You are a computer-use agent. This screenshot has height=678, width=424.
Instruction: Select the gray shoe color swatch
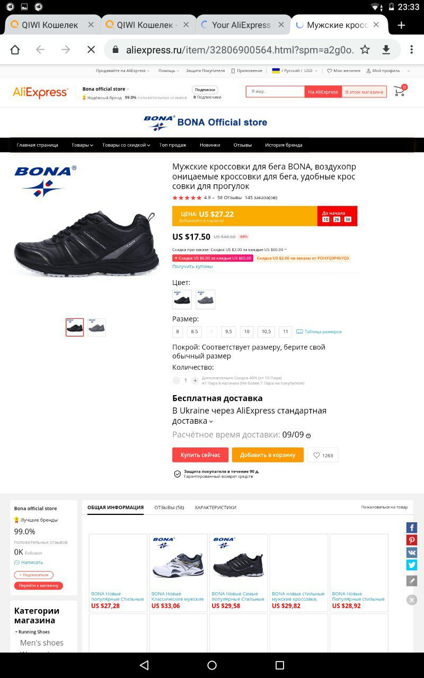[x=206, y=299]
